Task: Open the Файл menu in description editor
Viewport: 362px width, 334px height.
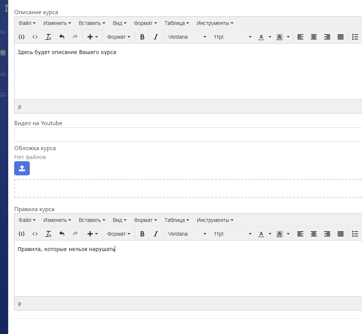Action: 27,23
